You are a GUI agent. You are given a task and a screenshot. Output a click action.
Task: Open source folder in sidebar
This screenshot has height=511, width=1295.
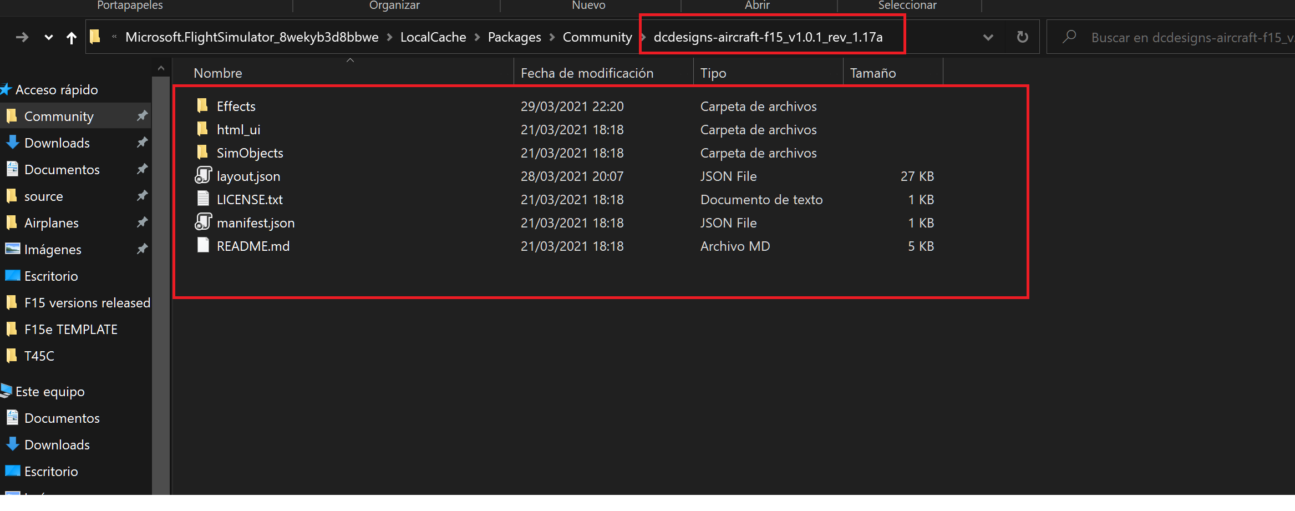point(44,196)
